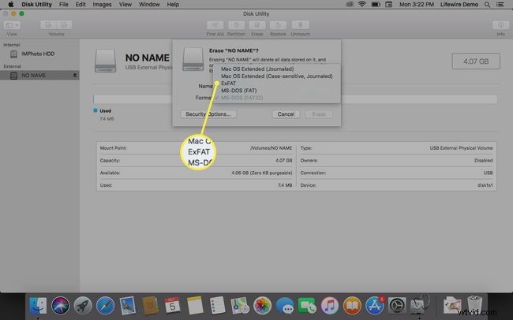Open the Disk Utility menu
513x320 pixels.
pyautogui.click(x=36, y=5)
